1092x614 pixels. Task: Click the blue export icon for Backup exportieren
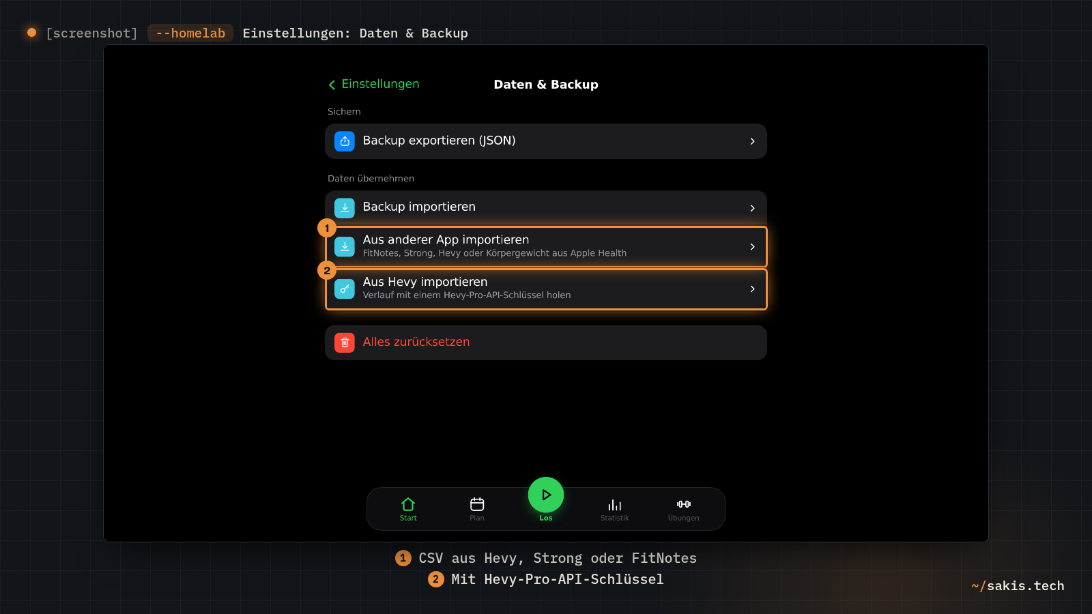coord(345,141)
